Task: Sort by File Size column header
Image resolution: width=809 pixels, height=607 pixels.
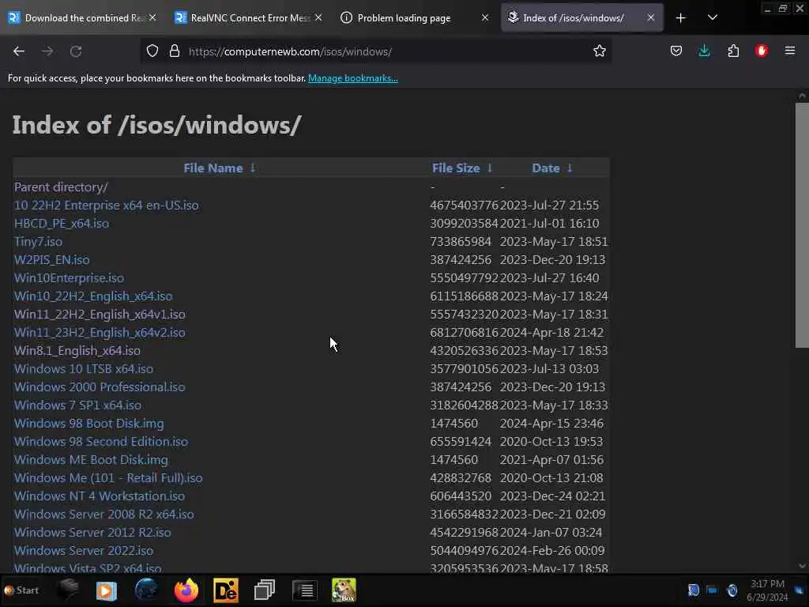Action: tap(456, 168)
